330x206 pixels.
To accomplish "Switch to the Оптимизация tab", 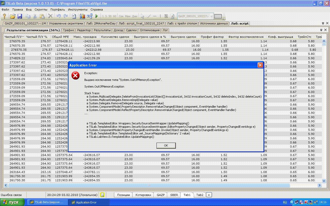I will [x=150, y=30].
